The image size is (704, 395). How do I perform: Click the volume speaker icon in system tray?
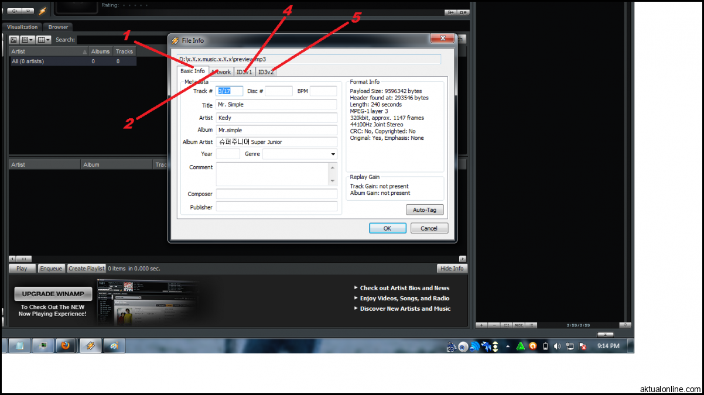(557, 346)
